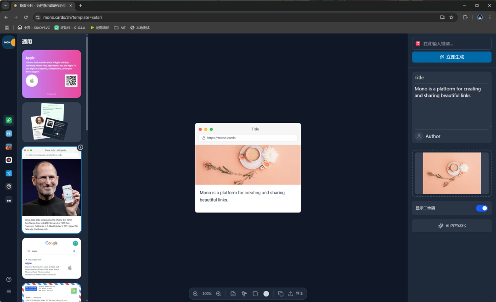The width and height of the screenshot is (496, 302).
Task: Select the Mono cards browser tab
Action: [43, 6]
